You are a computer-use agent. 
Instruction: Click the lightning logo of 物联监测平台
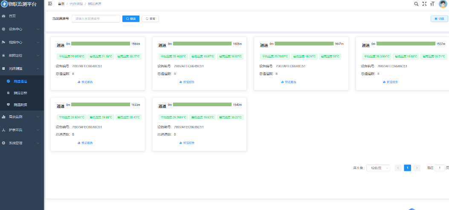tap(4, 4)
